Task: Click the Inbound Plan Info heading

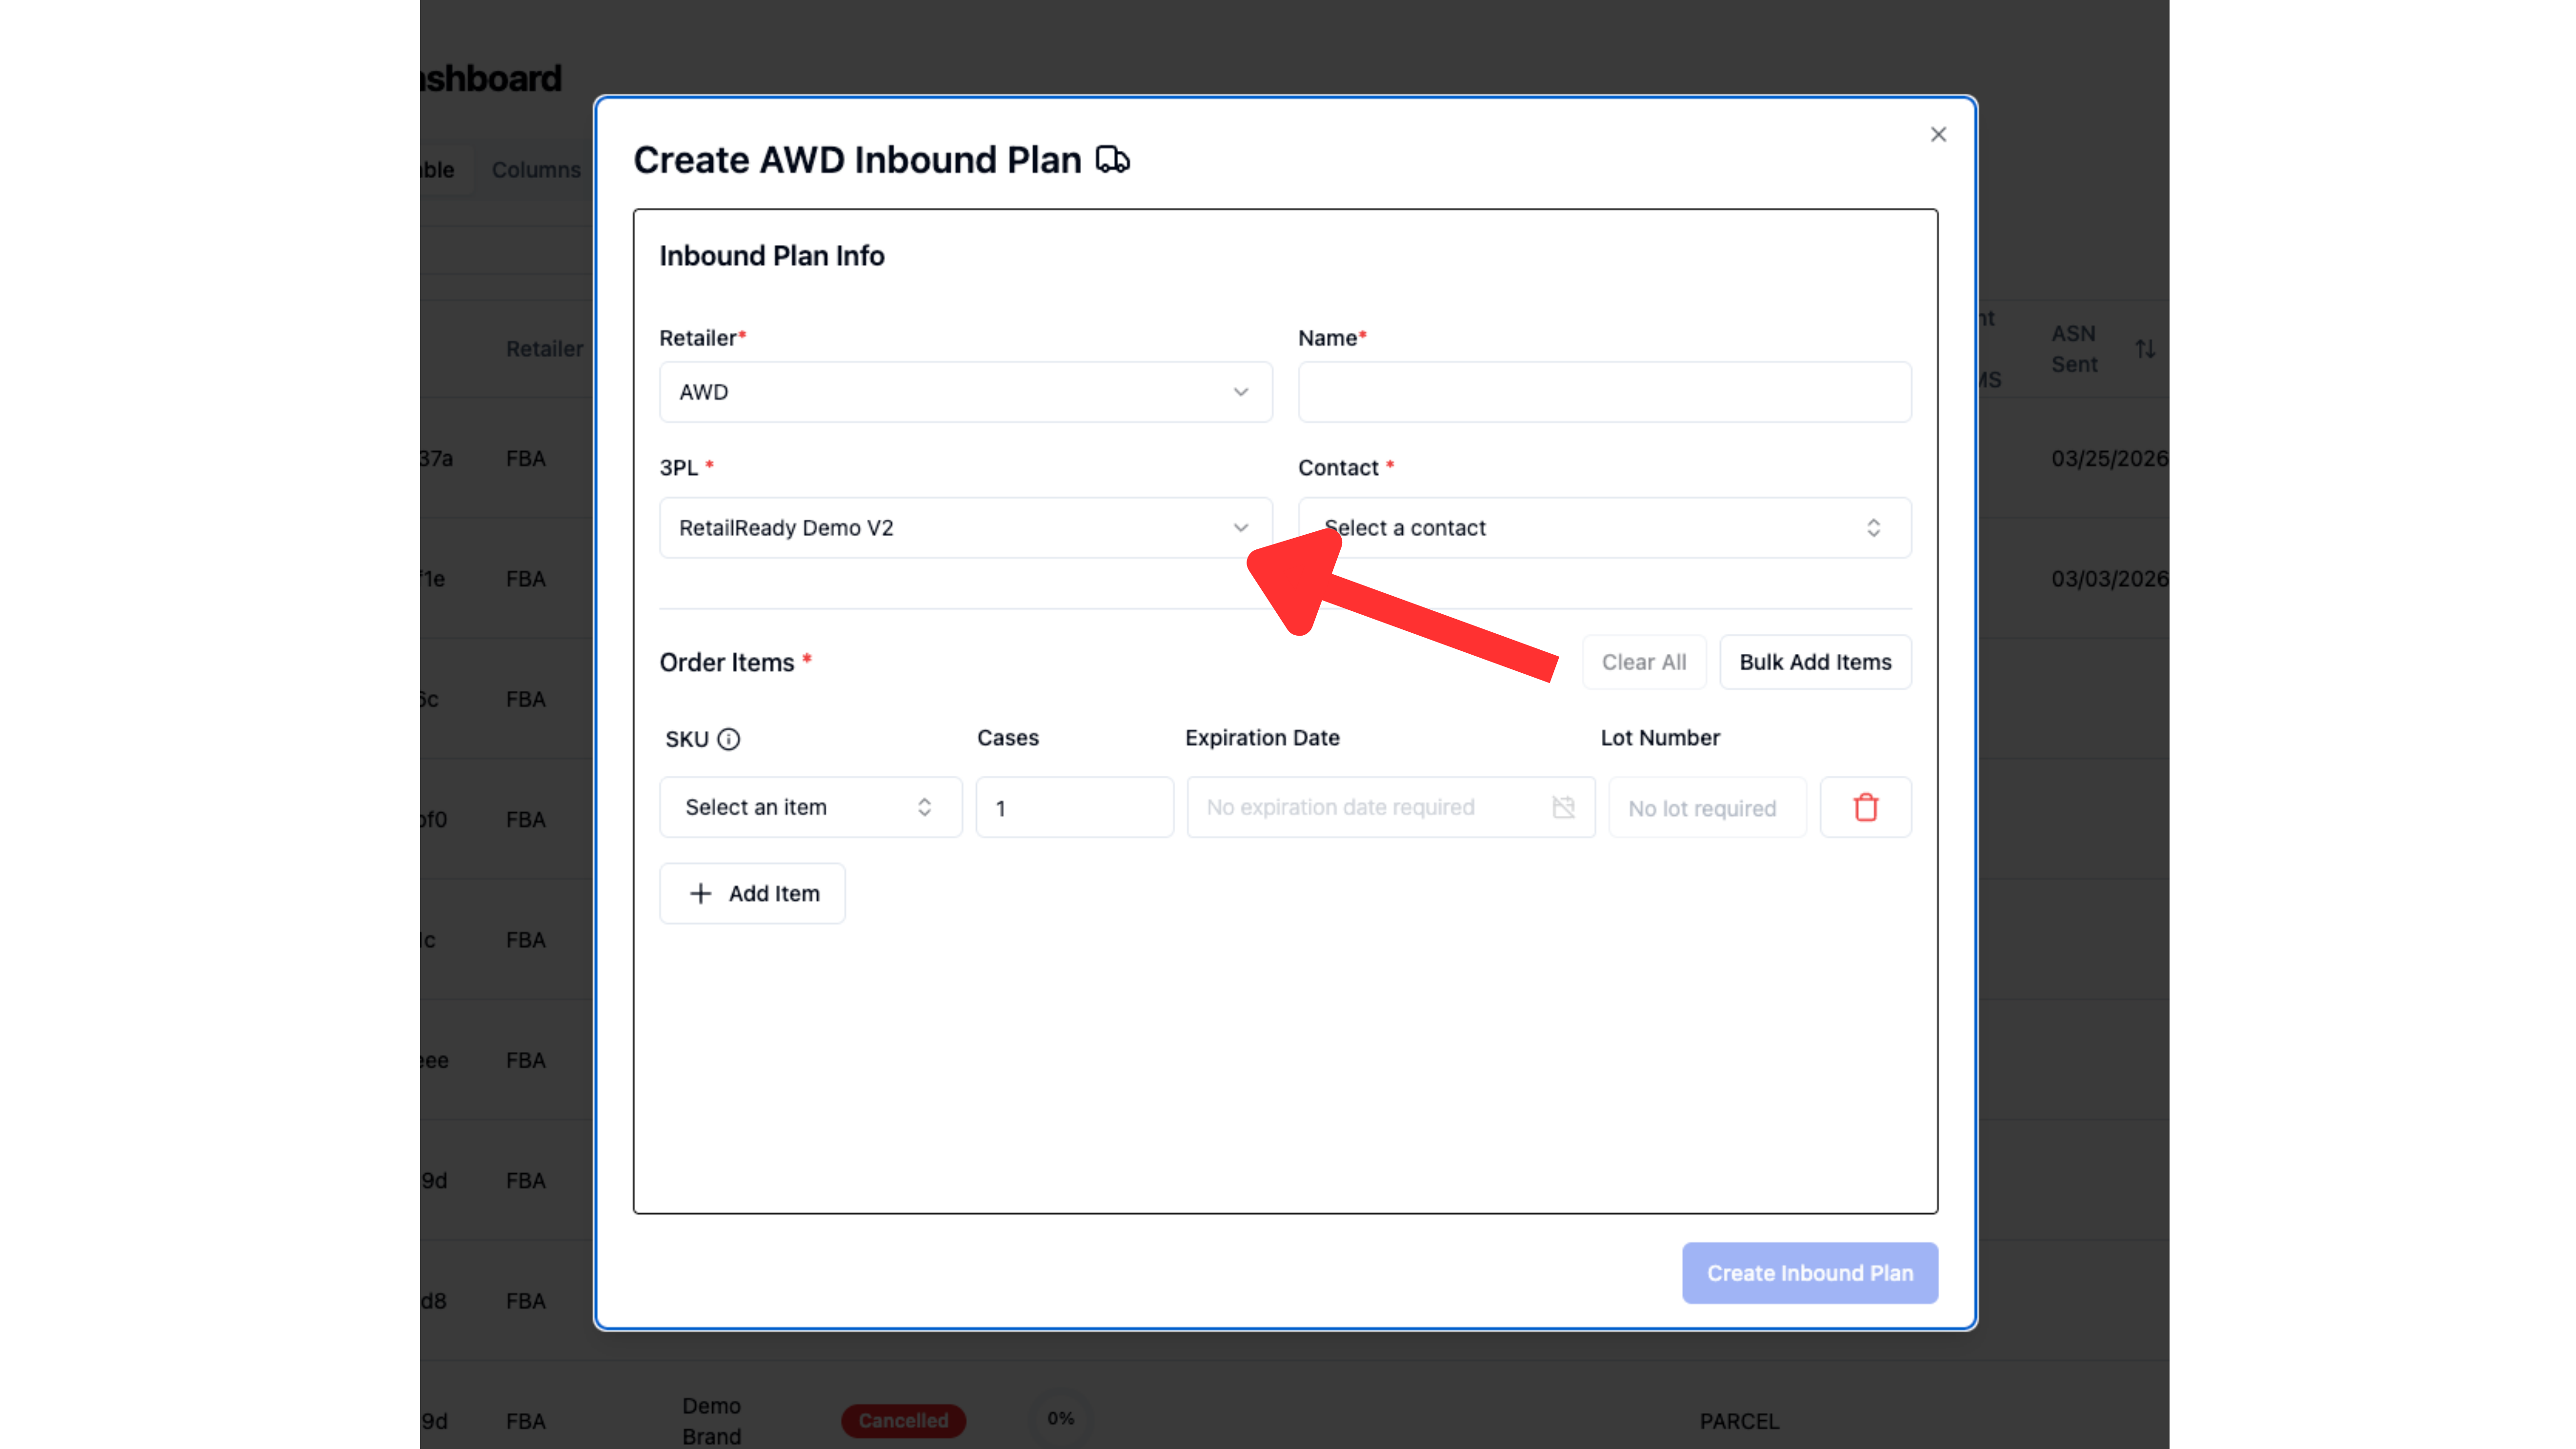Action: (x=772, y=256)
